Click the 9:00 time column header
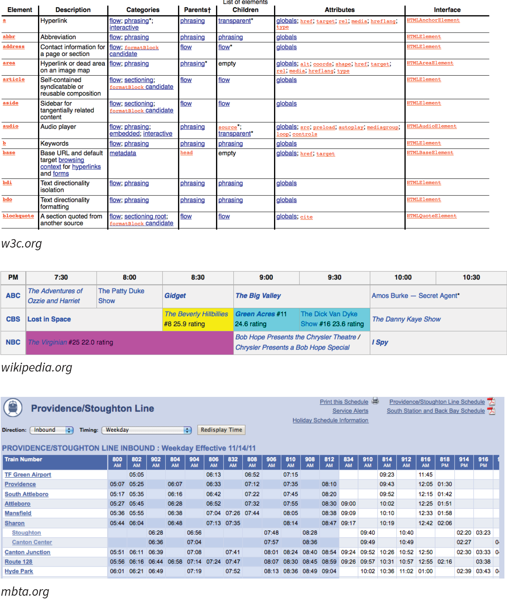The width and height of the screenshot is (507, 603). [266, 278]
